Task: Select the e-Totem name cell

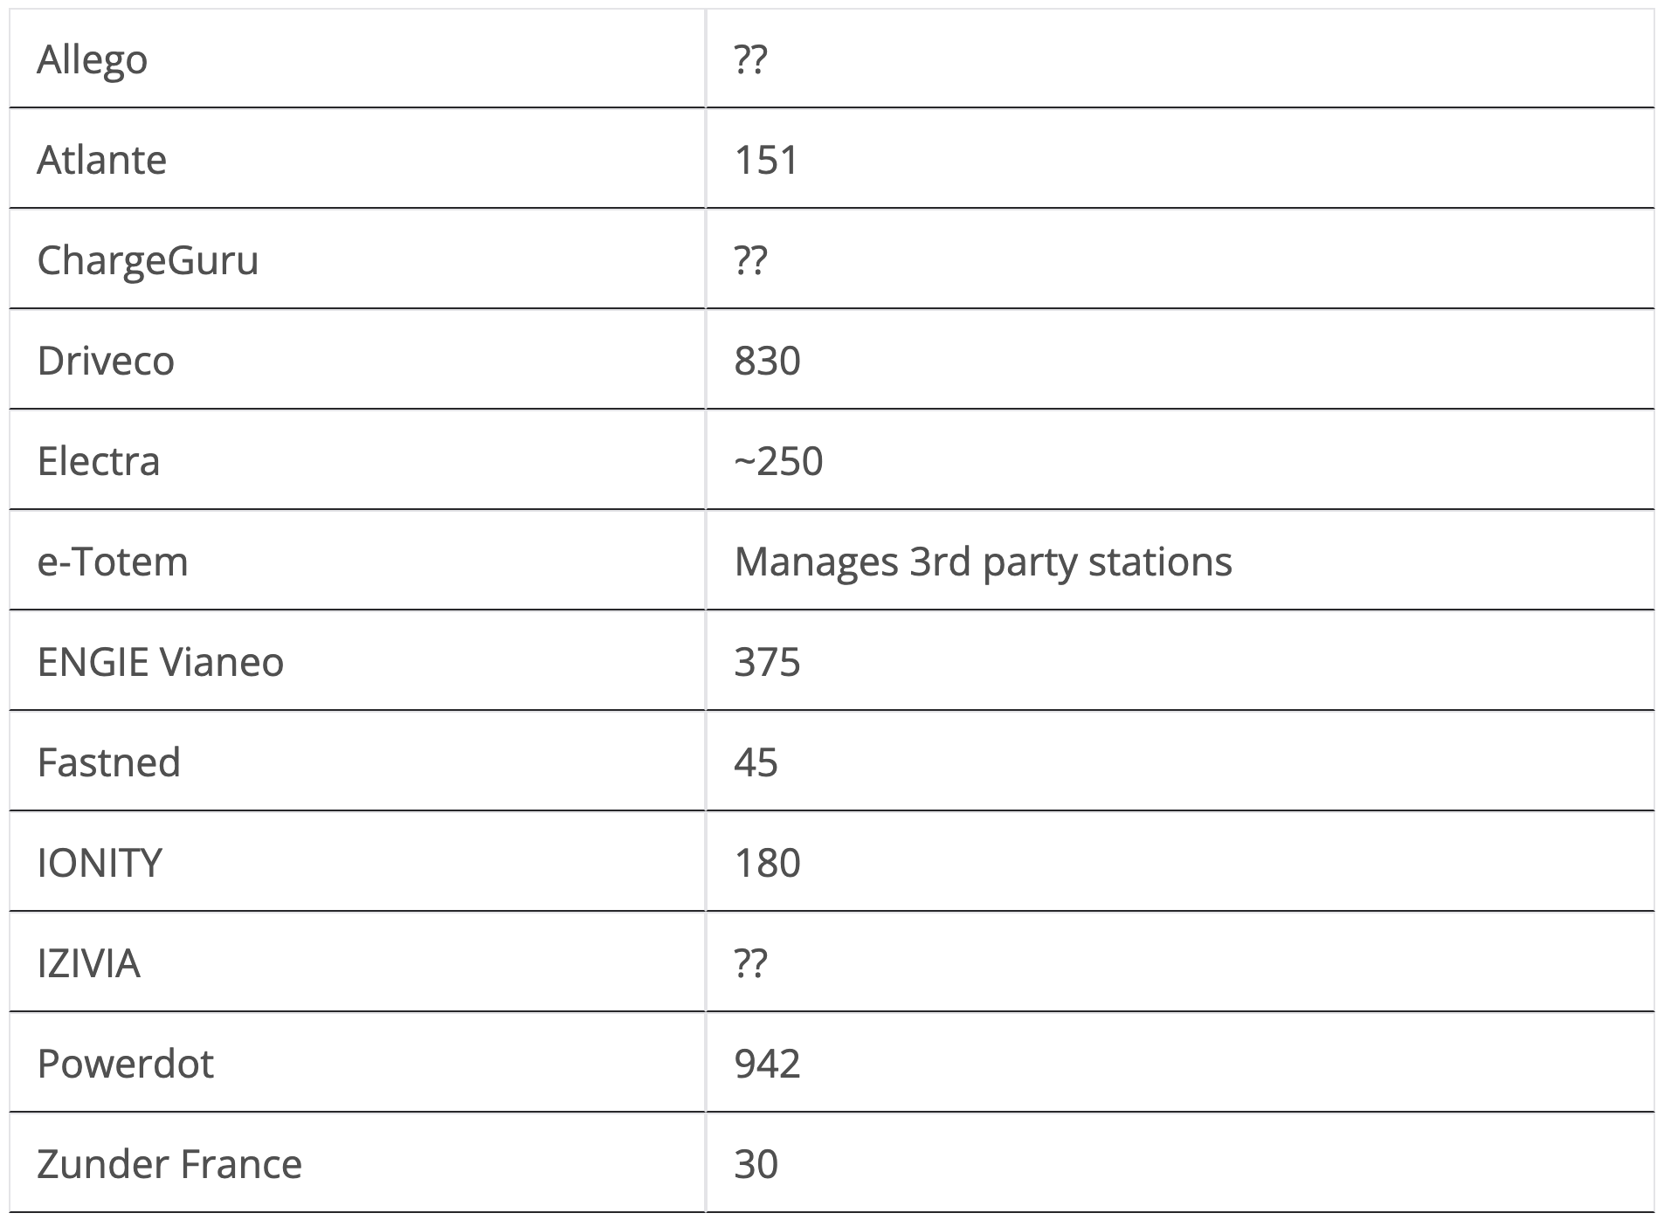Action: (357, 561)
